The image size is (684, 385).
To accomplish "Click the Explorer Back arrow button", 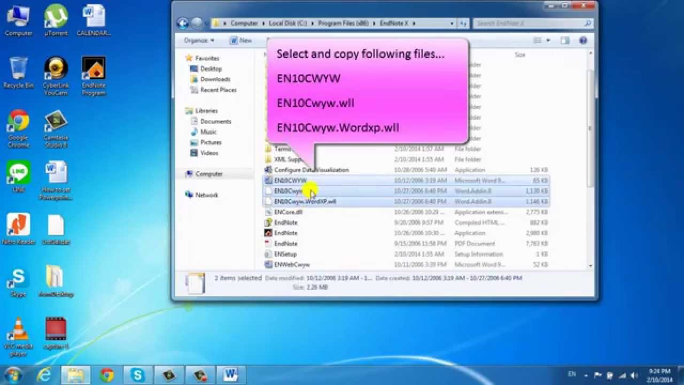I will [183, 23].
